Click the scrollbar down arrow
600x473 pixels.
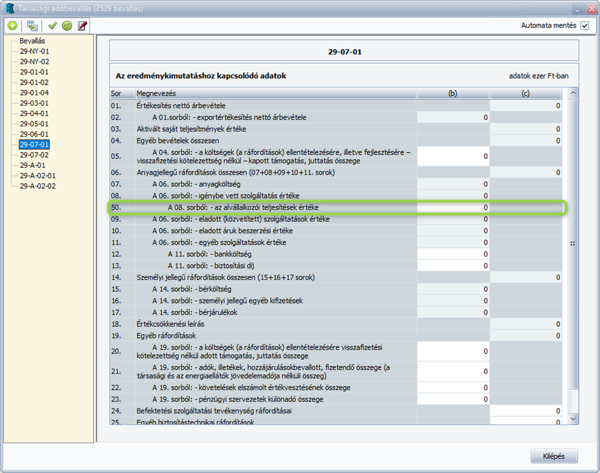pos(573,420)
